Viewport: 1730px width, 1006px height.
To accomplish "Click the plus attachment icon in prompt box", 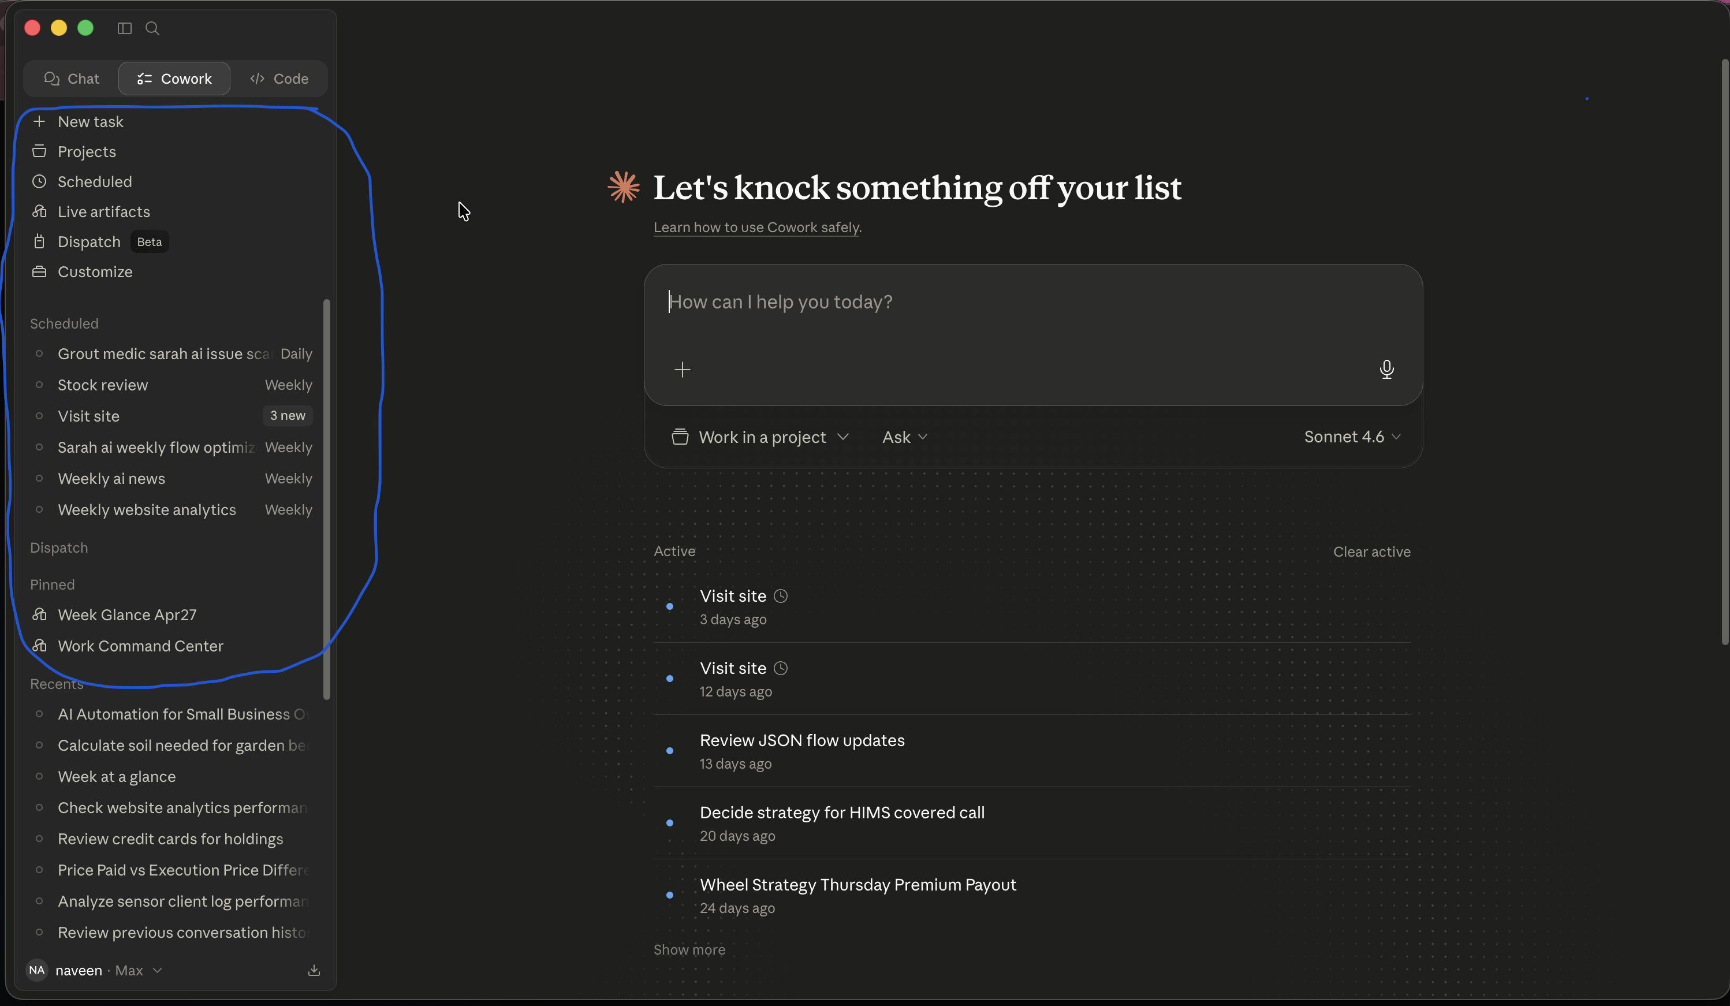I will click(x=682, y=370).
